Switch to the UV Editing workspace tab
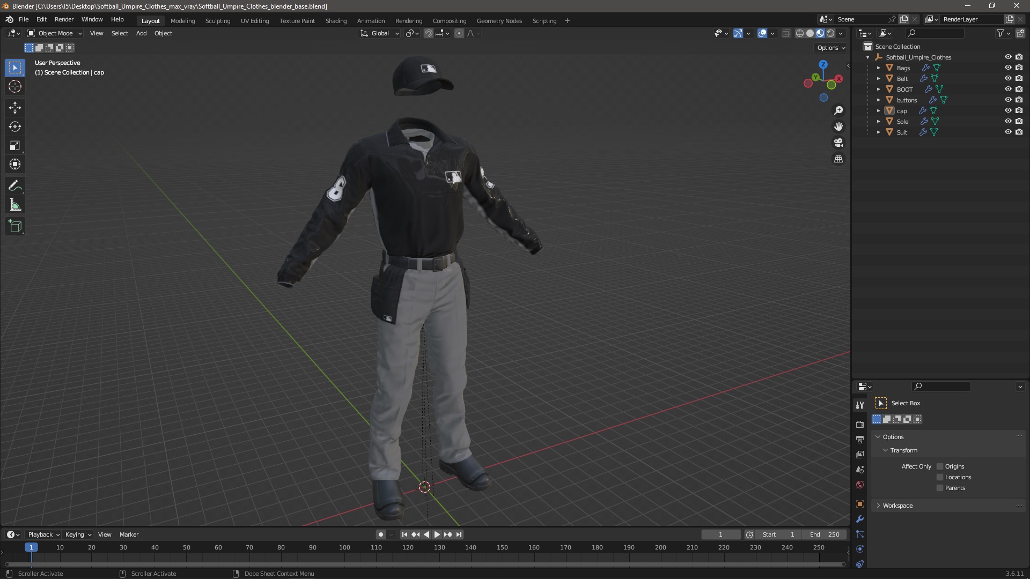 click(254, 21)
